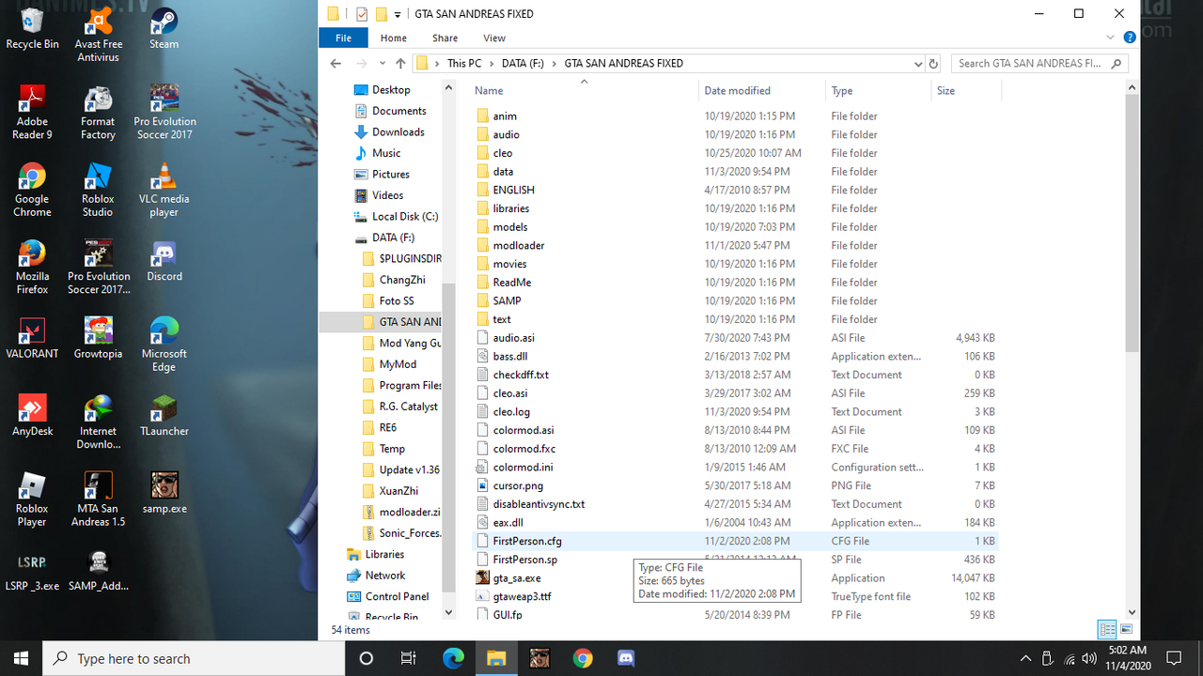Open the Discord desktop shortcut

164,260
